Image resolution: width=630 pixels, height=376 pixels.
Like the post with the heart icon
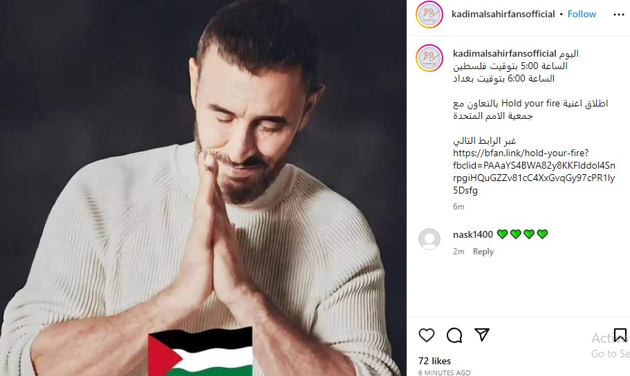(x=426, y=335)
